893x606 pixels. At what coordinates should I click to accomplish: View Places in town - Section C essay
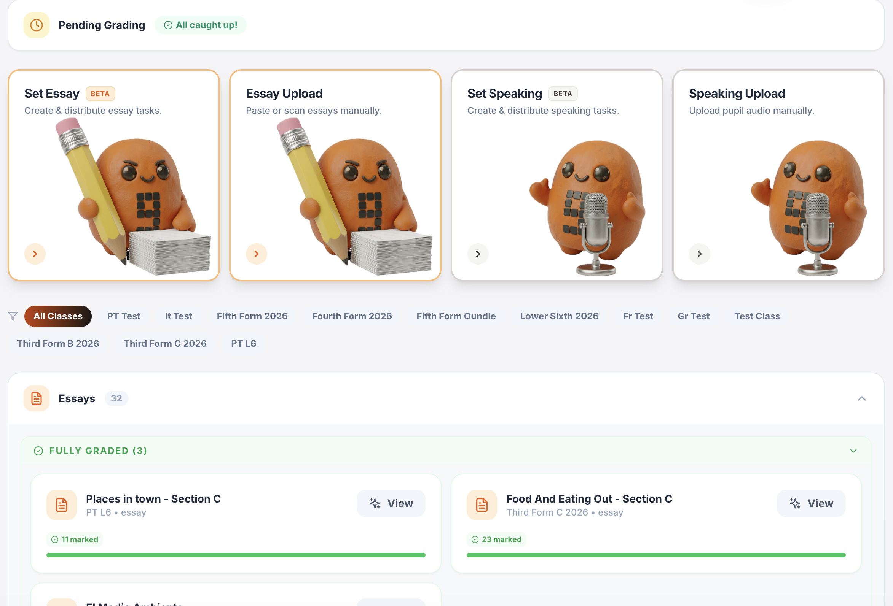click(391, 503)
